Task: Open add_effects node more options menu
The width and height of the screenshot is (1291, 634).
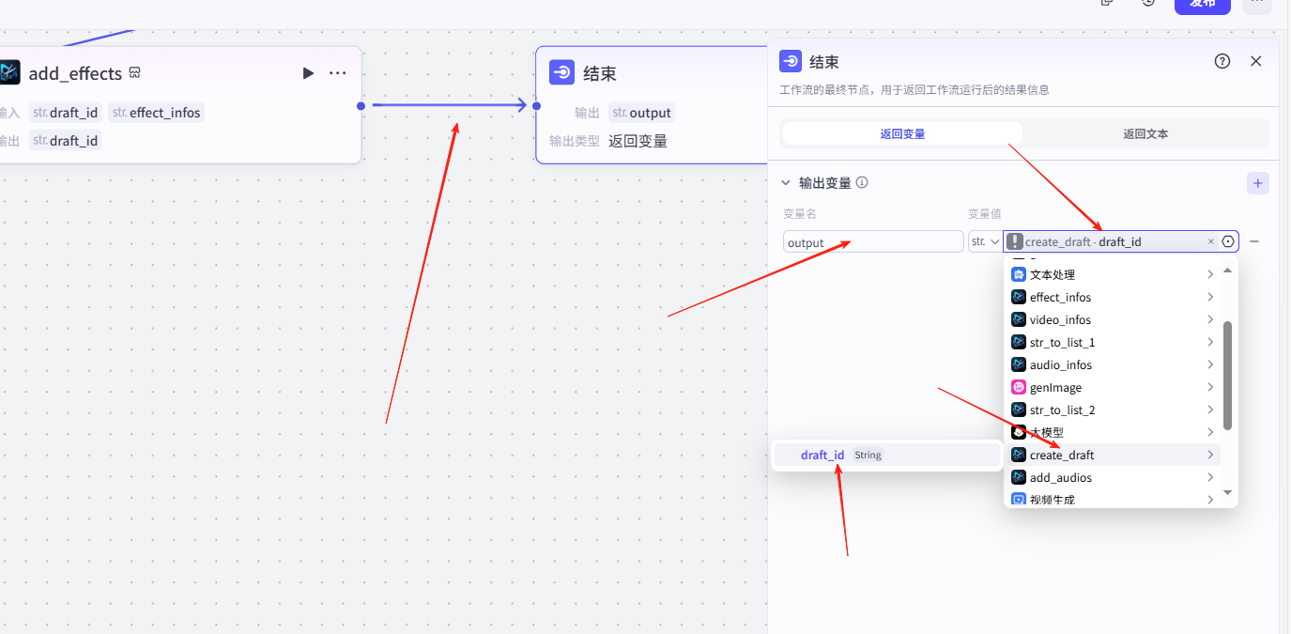Action: click(x=338, y=73)
